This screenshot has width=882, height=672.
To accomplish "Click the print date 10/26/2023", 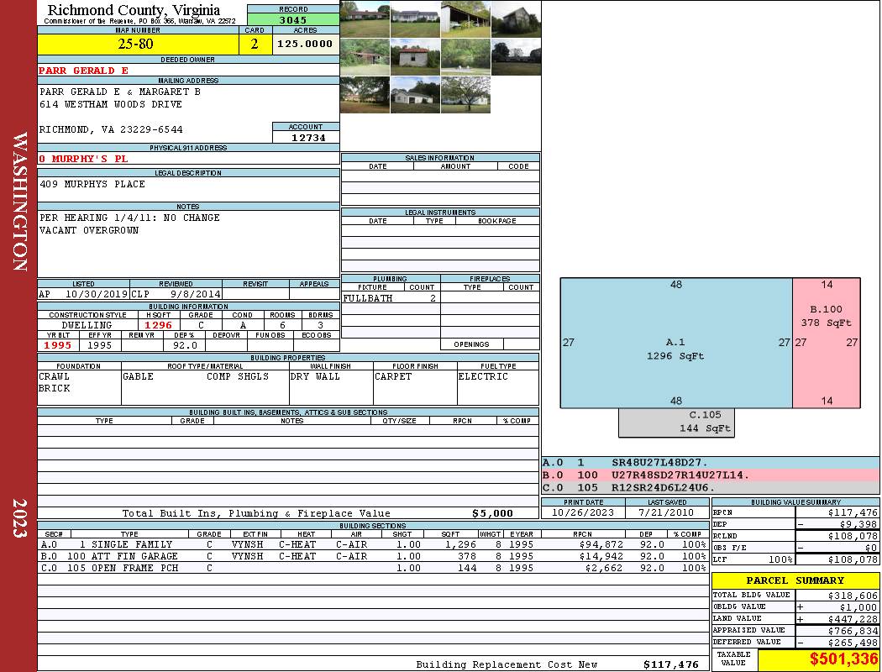I will [583, 512].
